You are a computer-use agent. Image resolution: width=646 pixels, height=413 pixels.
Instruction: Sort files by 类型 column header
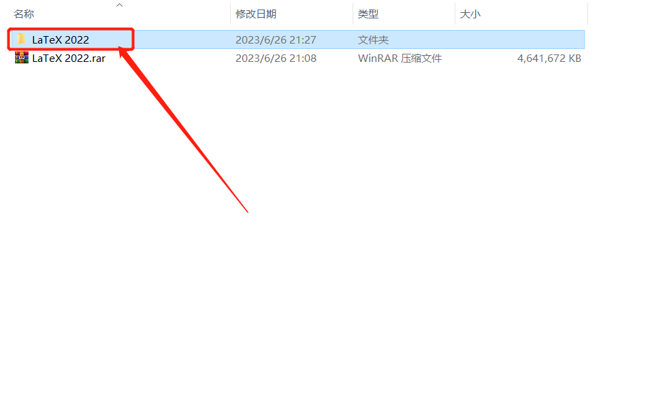[368, 14]
